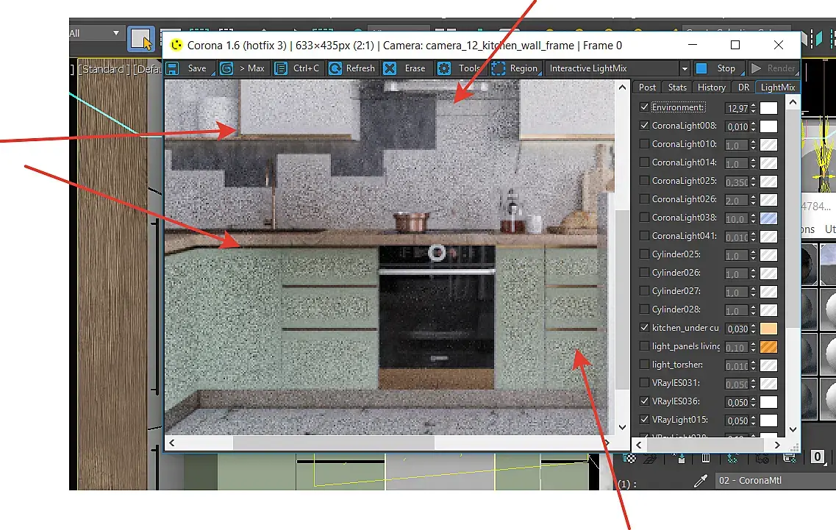Screen dimensions: 836x530
Task: Click the Refresh circular arrow icon
Action: click(x=335, y=68)
